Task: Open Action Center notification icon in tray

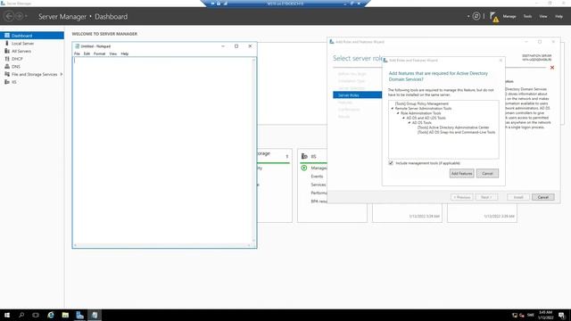Action: (x=562, y=315)
